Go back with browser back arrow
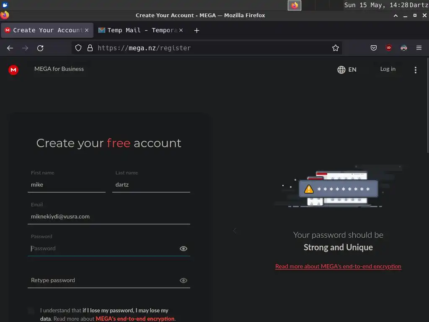Screen dimensions: 429x322 coord(10,48)
